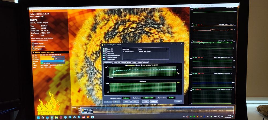The height and width of the screenshot is (120, 268).
Task: Click the Start button in AIDA64
Action: click(x=108, y=102)
